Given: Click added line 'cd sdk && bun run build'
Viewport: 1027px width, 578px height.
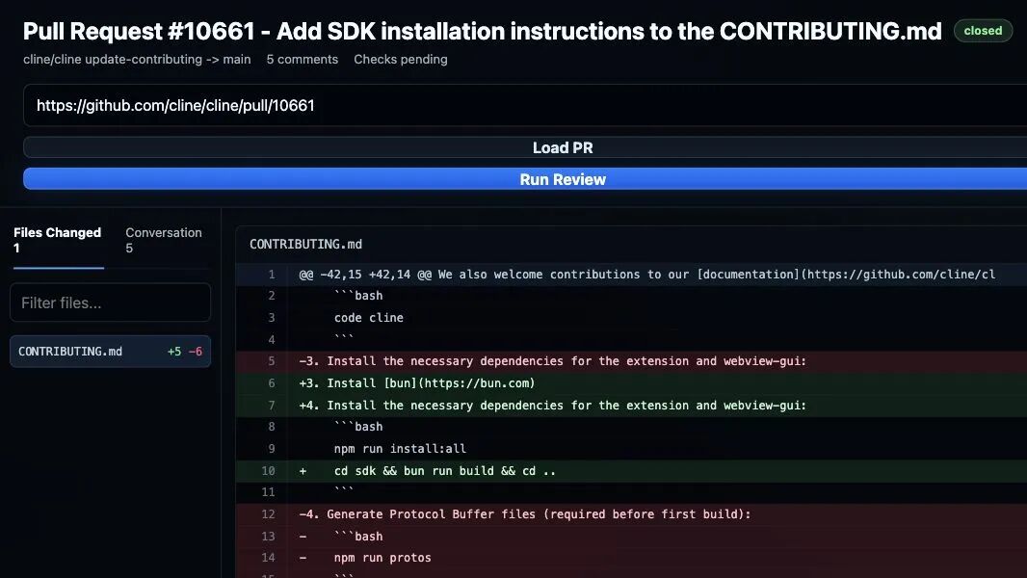Looking at the screenshot, I should [631, 471].
